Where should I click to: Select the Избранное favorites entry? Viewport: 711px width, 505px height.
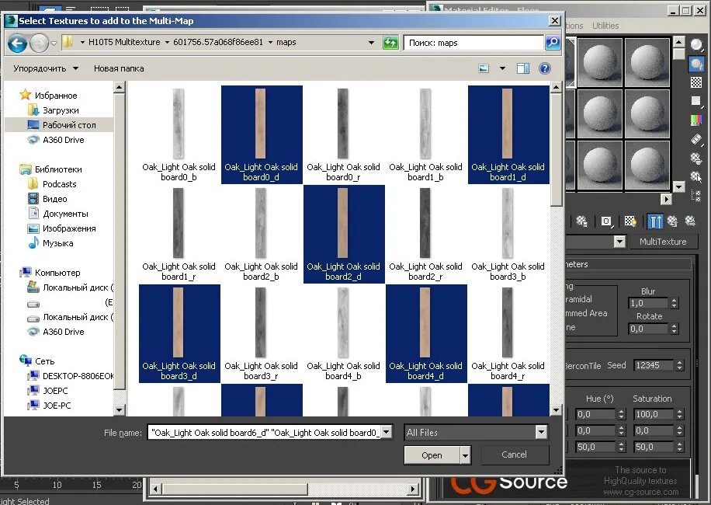click(56, 96)
